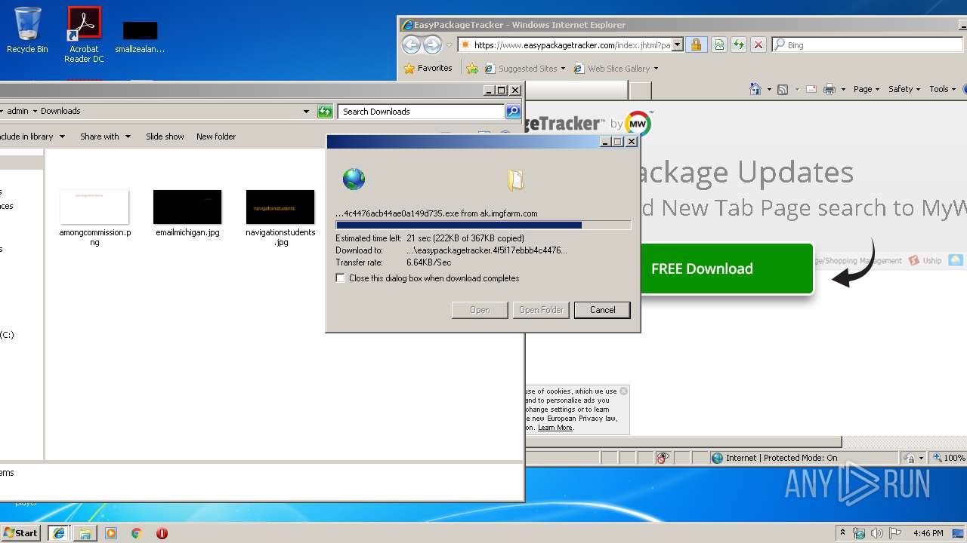Click Cancel in the download dialog

pos(602,310)
